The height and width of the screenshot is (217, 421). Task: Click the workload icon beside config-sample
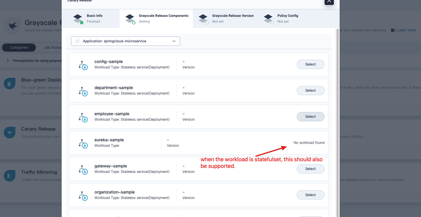click(x=84, y=64)
